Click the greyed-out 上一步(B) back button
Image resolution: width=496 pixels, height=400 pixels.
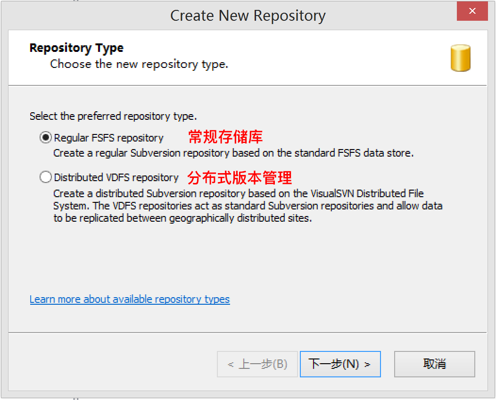pyautogui.click(x=257, y=364)
